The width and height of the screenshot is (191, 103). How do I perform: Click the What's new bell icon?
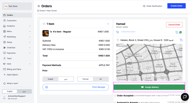click(x=5, y=83)
